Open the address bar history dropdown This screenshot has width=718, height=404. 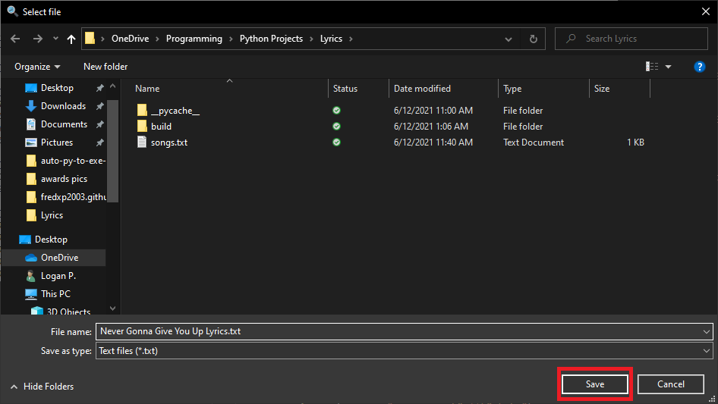[x=509, y=39]
